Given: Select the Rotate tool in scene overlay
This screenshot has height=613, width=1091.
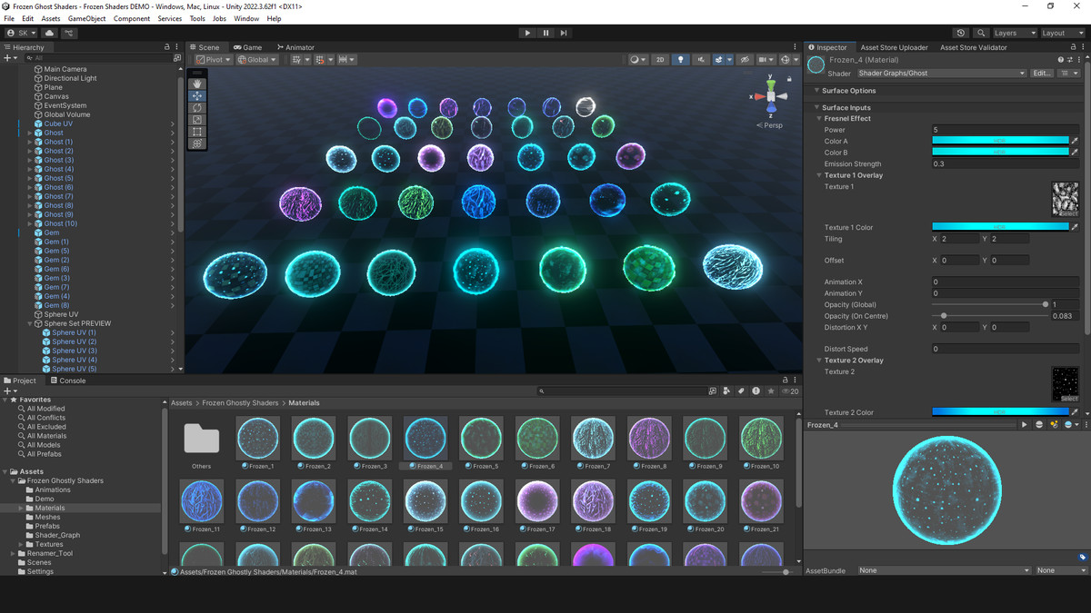Looking at the screenshot, I should (197, 107).
